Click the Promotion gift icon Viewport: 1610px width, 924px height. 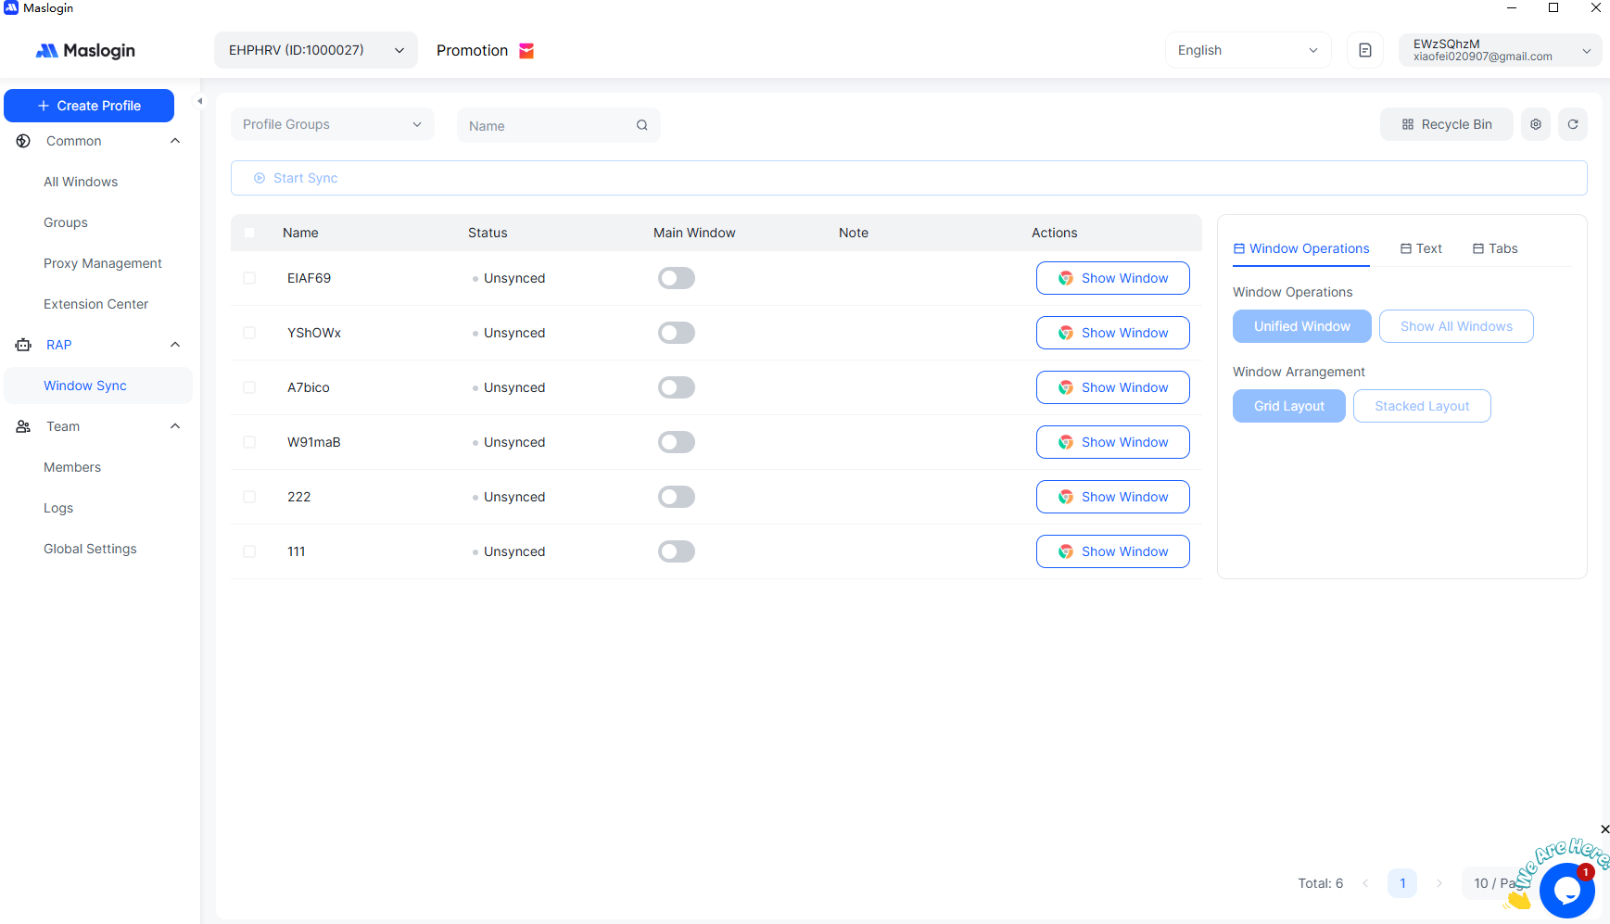(x=526, y=51)
